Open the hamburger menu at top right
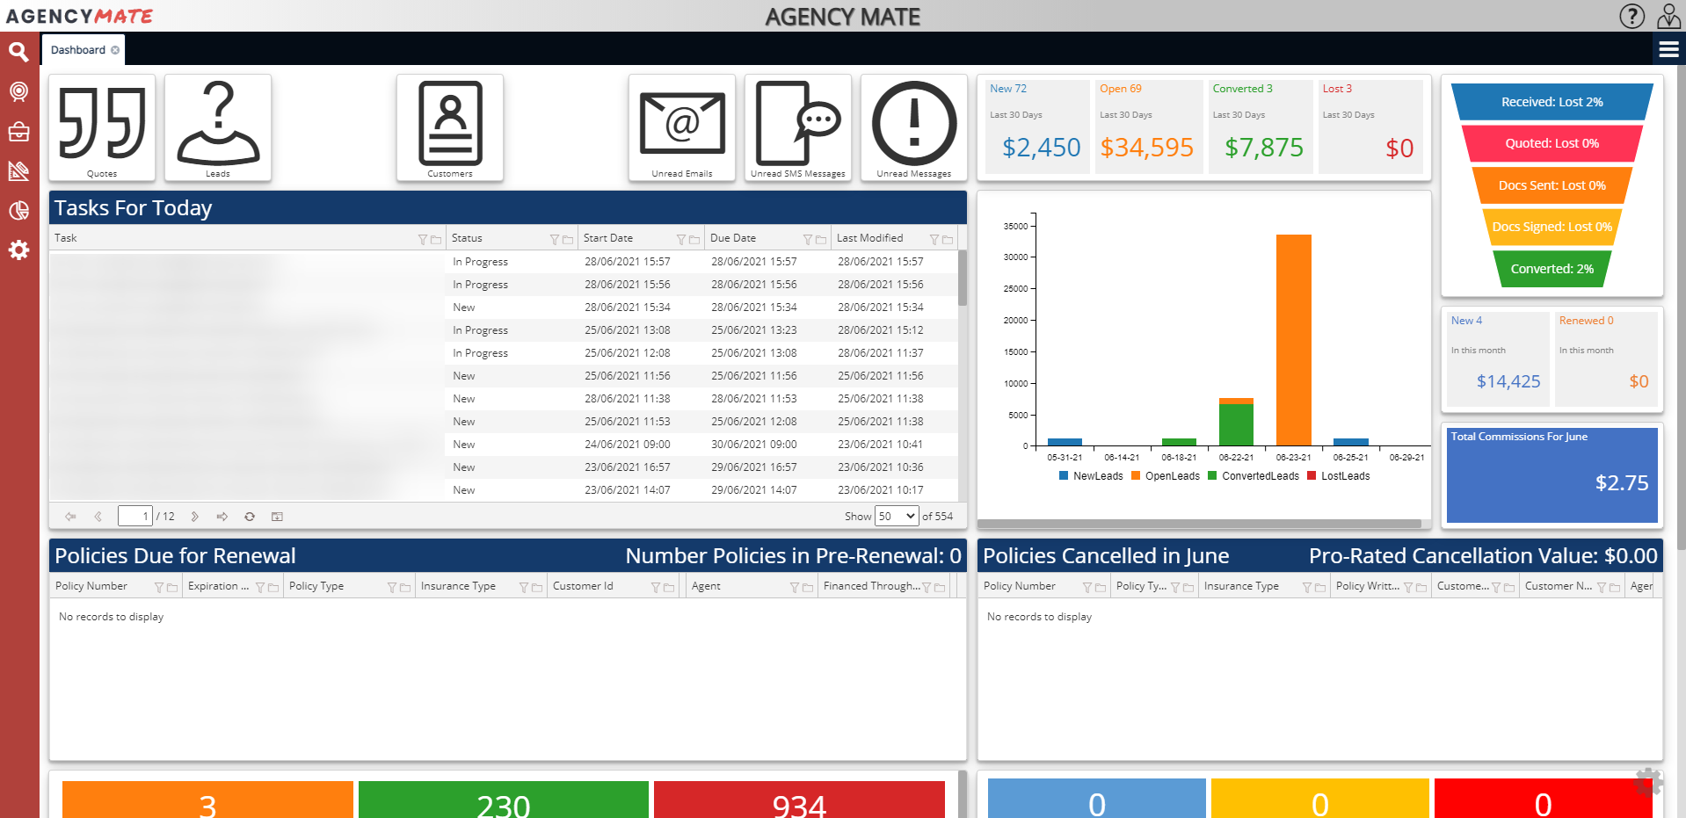 point(1668,49)
